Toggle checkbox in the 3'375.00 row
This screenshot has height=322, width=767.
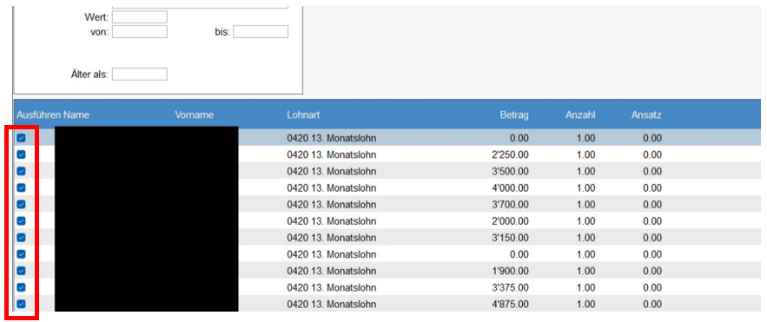21,288
